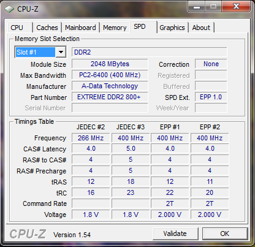The width and height of the screenshot is (255, 247).
Task: Click the EPP 1.0 SPD Ext. value
Action: point(211,97)
